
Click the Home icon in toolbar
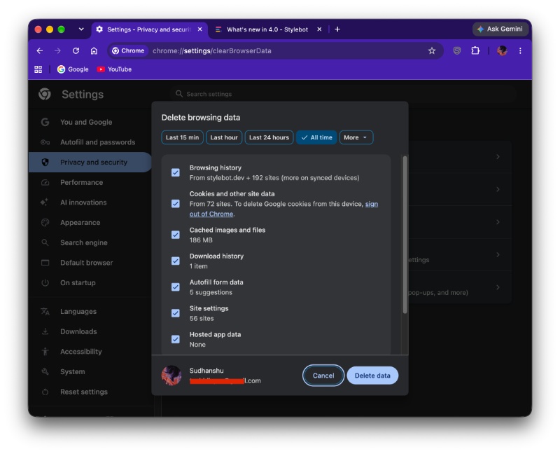coord(94,50)
